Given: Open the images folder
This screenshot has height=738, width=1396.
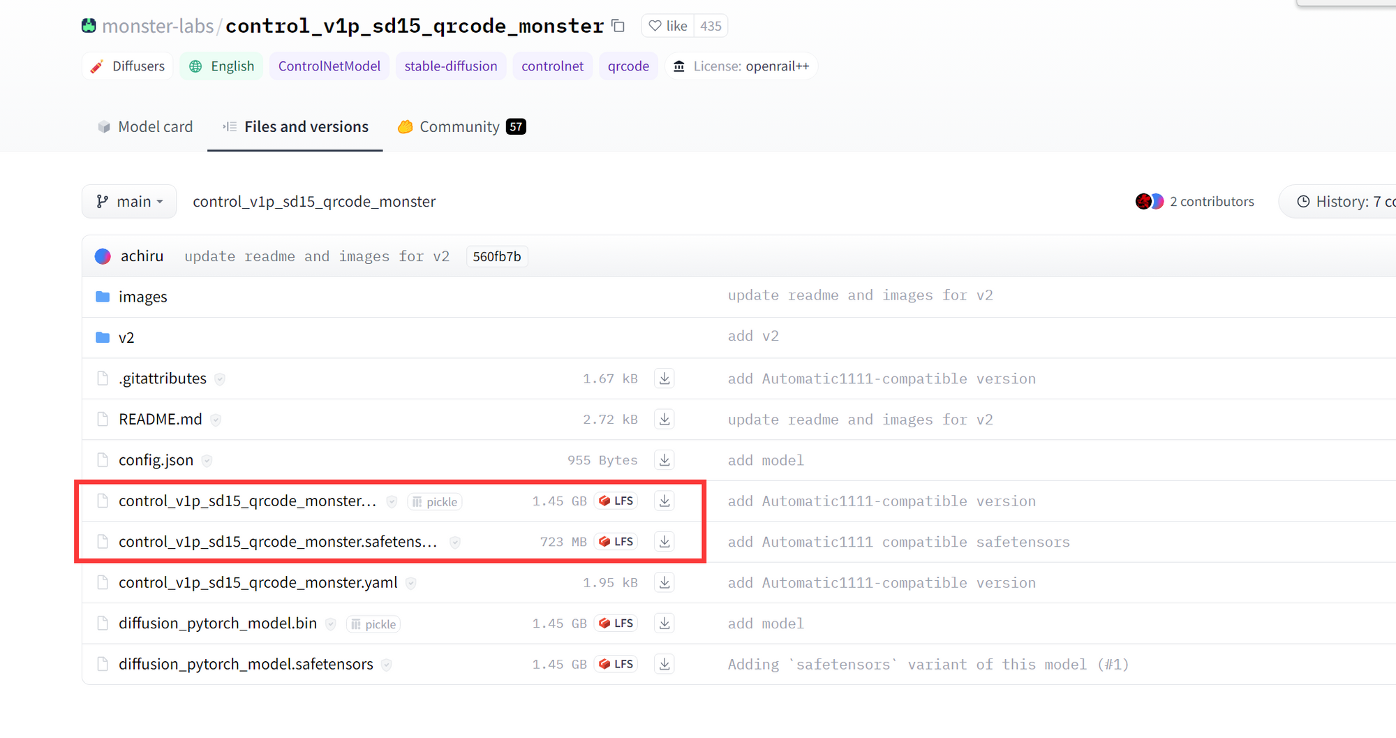Looking at the screenshot, I should [142, 297].
